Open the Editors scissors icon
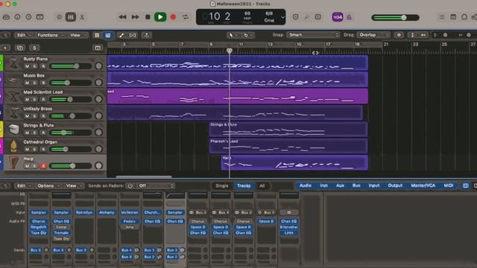Screen dimensions: 477x268 point(82,17)
